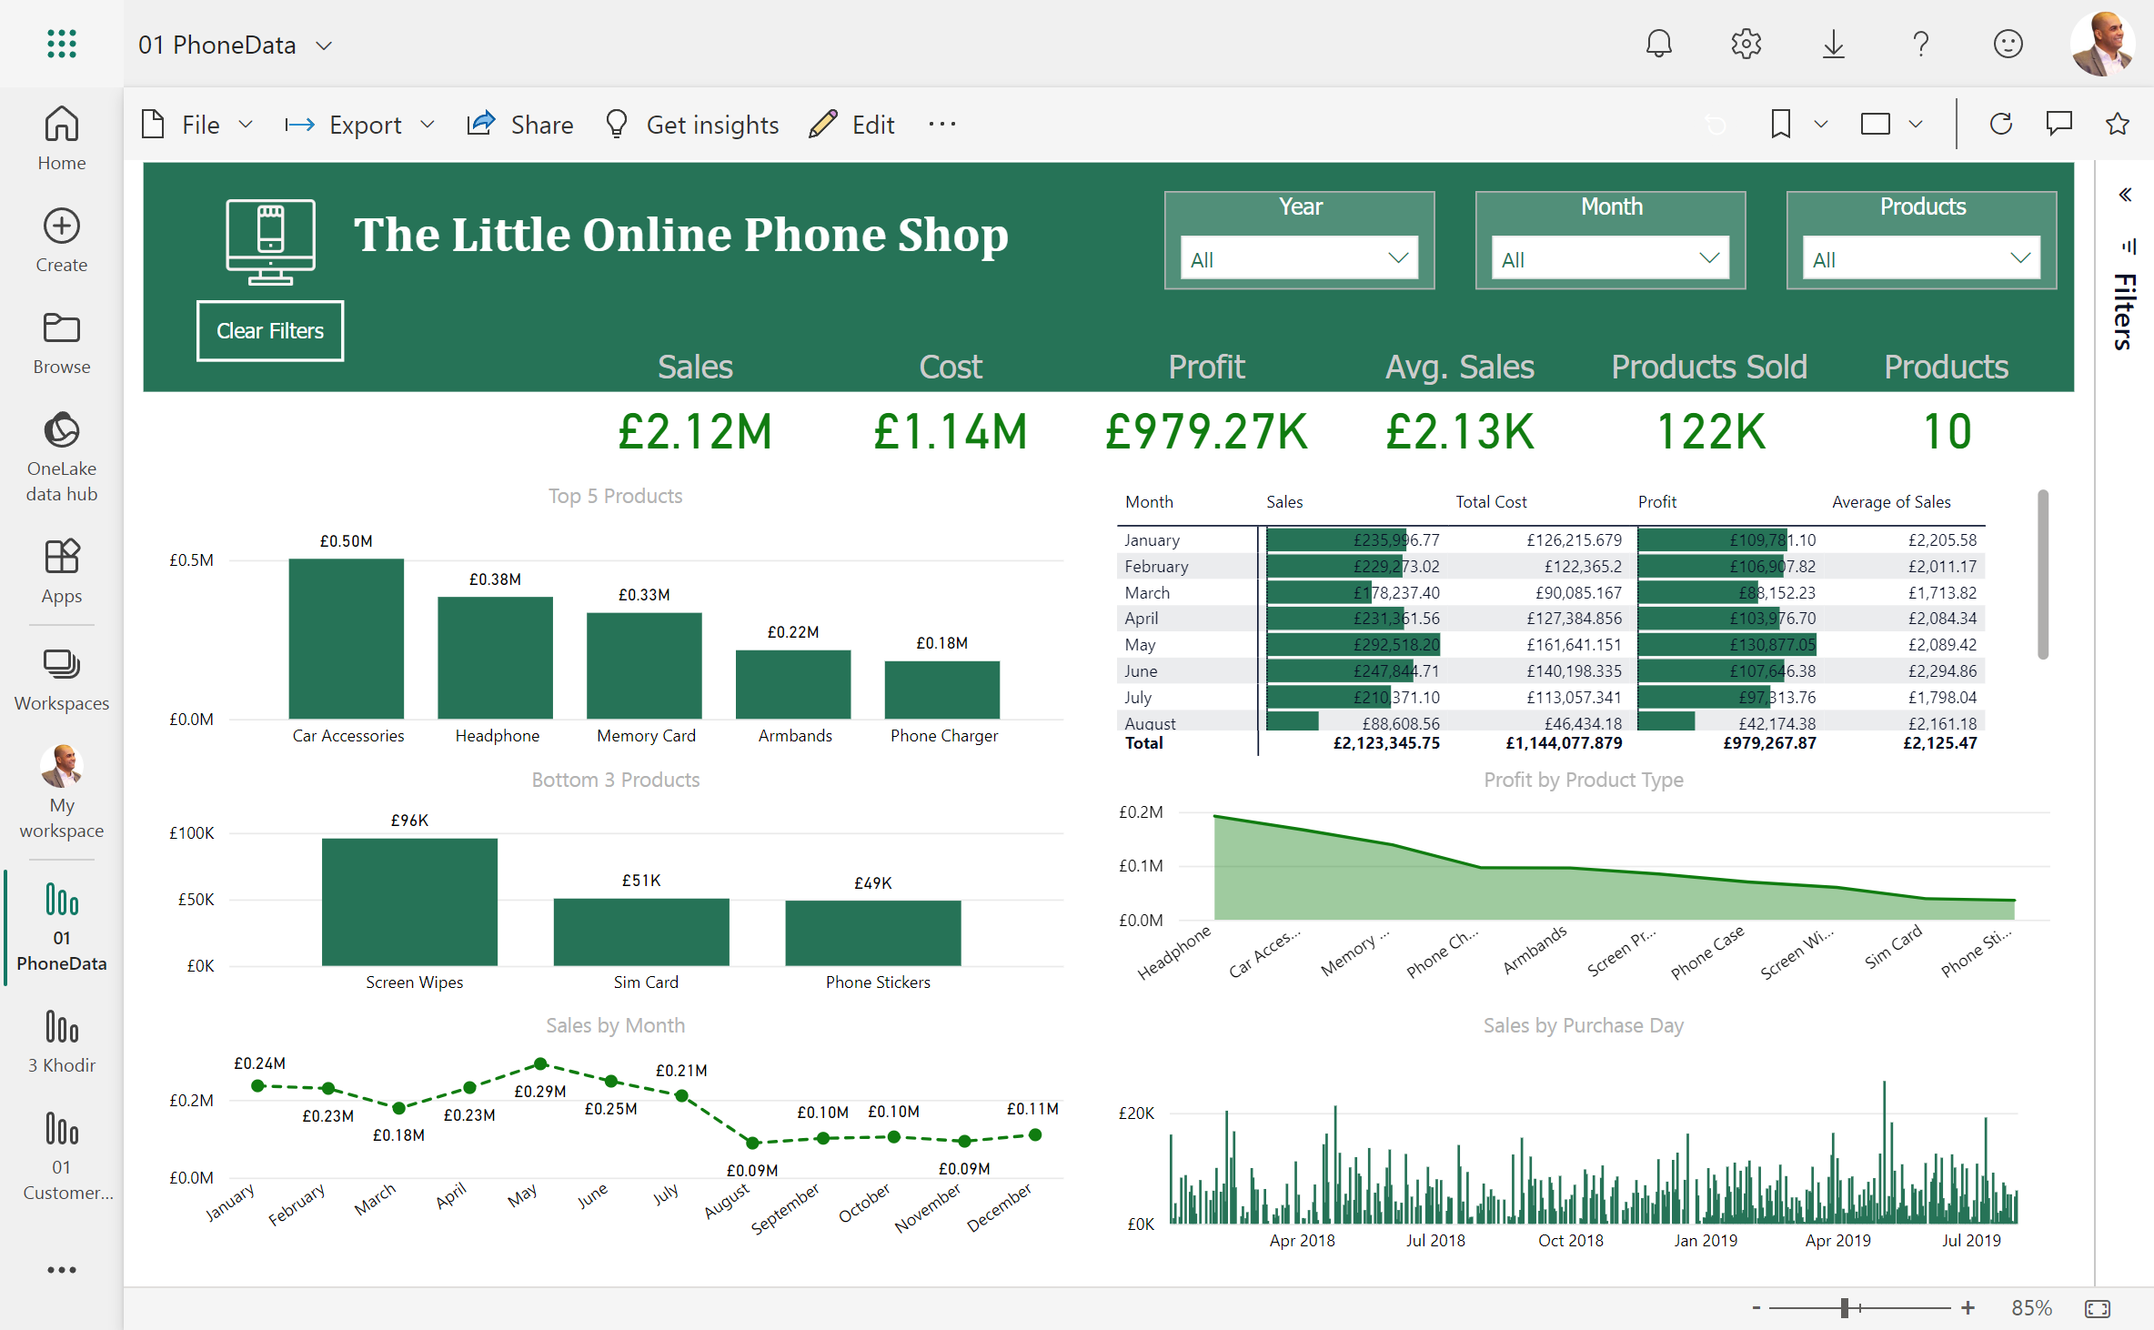Click zoom in plus button
The width and height of the screenshot is (2154, 1330).
[1968, 1307]
